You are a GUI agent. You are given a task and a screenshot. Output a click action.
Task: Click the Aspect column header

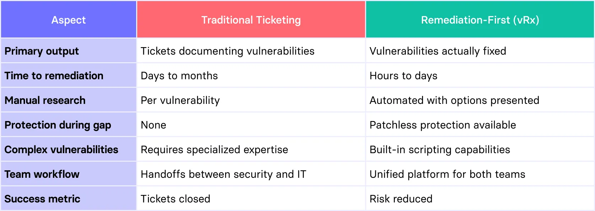(69, 20)
